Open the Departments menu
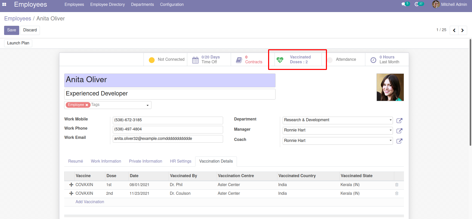This screenshot has width=472, height=219. (x=142, y=5)
